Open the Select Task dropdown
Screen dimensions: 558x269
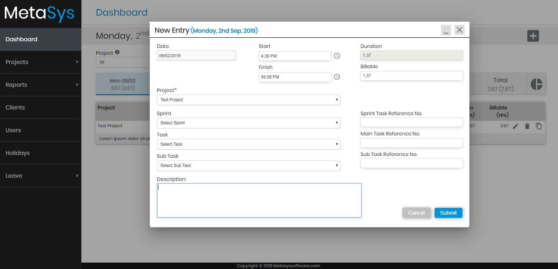click(x=248, y=144)
